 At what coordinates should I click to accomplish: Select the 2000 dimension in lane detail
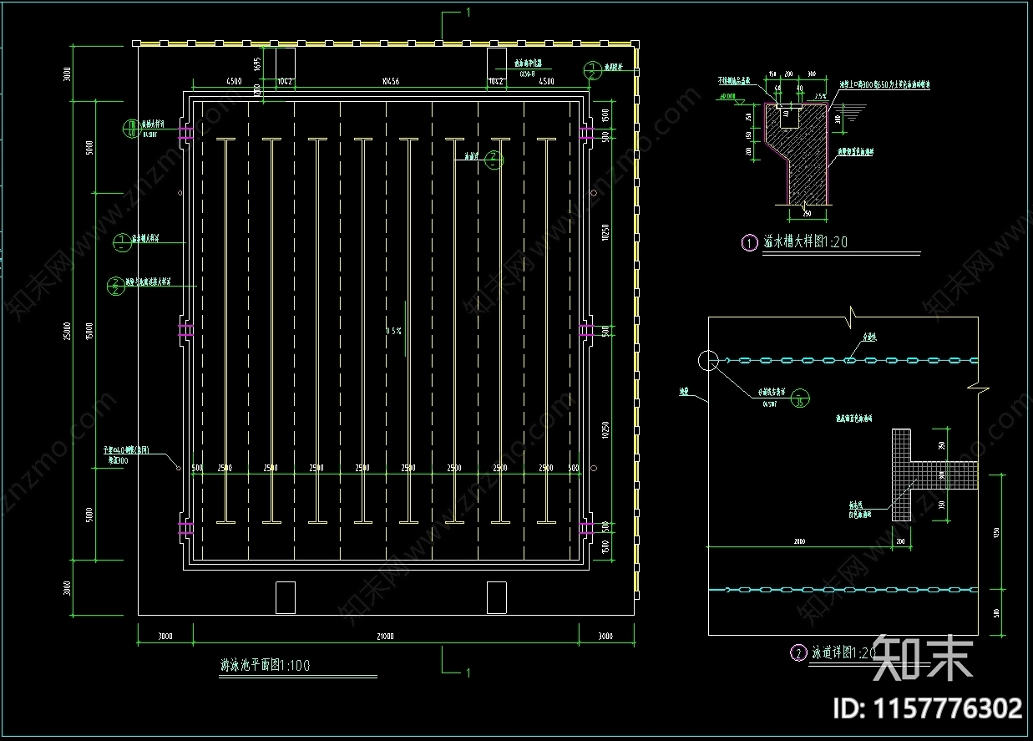click(799, 542)
